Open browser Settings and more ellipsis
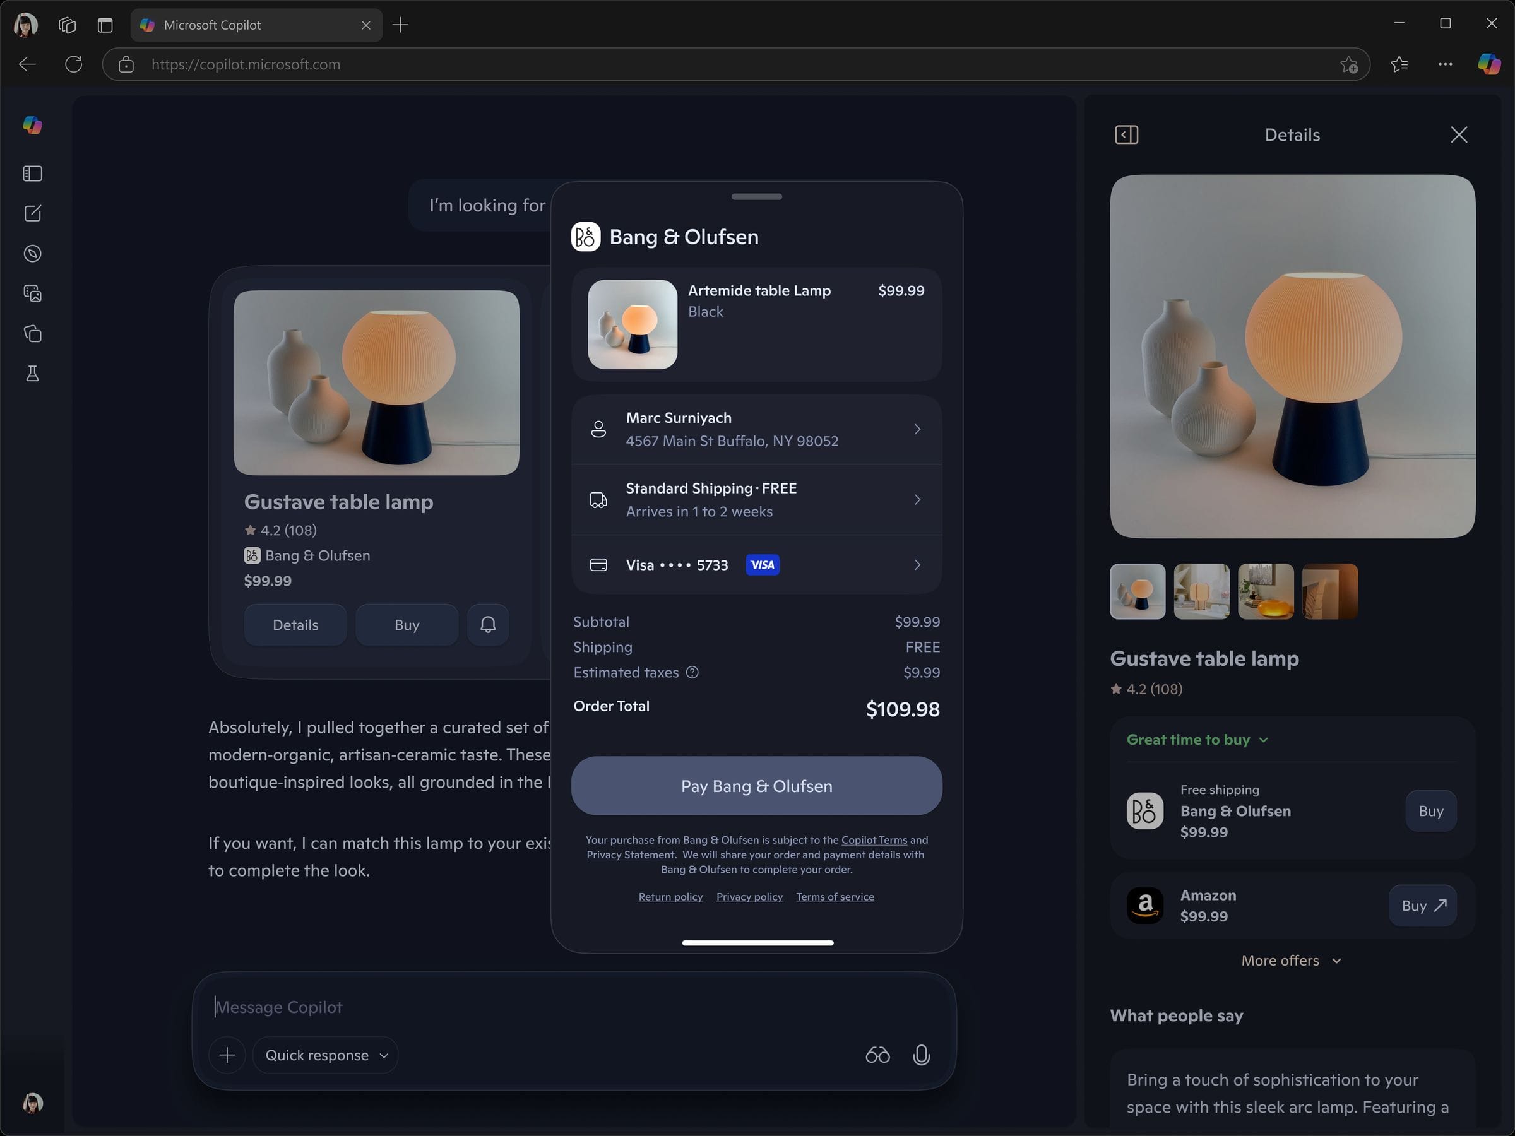 [x=1445, y=64]
